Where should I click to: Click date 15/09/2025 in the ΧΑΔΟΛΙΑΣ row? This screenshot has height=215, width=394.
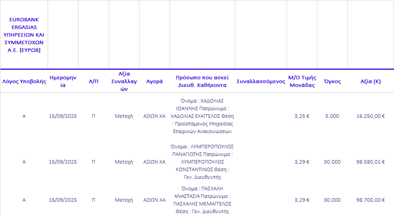pos(63,116)
